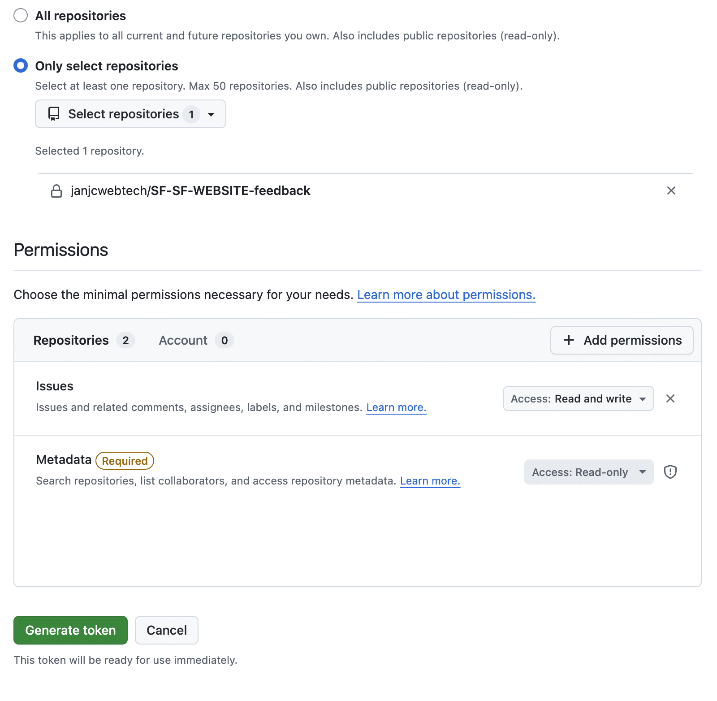This screenshot has width=717, height=701.
Task: Click the 'Selected 1 repository.' text
Action: 90,151
